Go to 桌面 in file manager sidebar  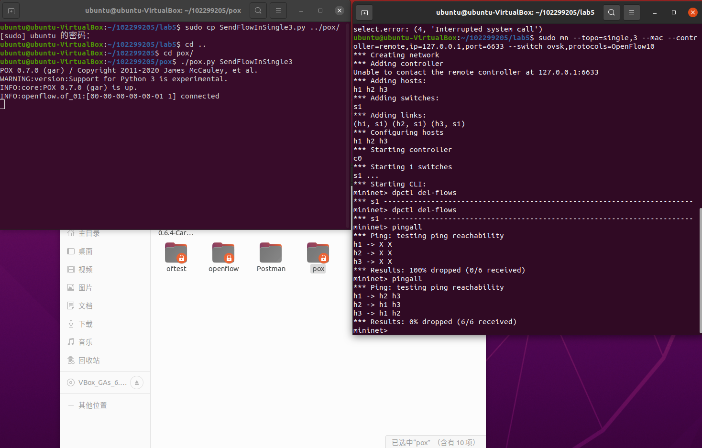pos(105,251)
